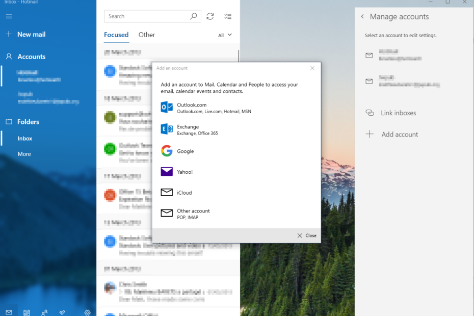Click the New mail button
Screen dimensions: 474x316
pos(25,35)
